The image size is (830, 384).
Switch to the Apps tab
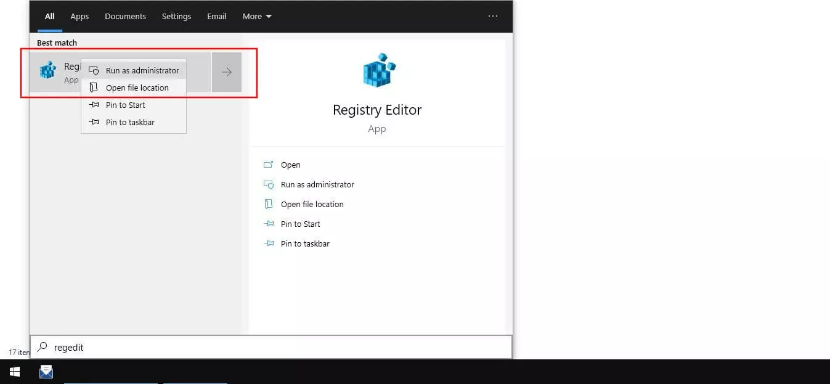(x=79, y=17)
